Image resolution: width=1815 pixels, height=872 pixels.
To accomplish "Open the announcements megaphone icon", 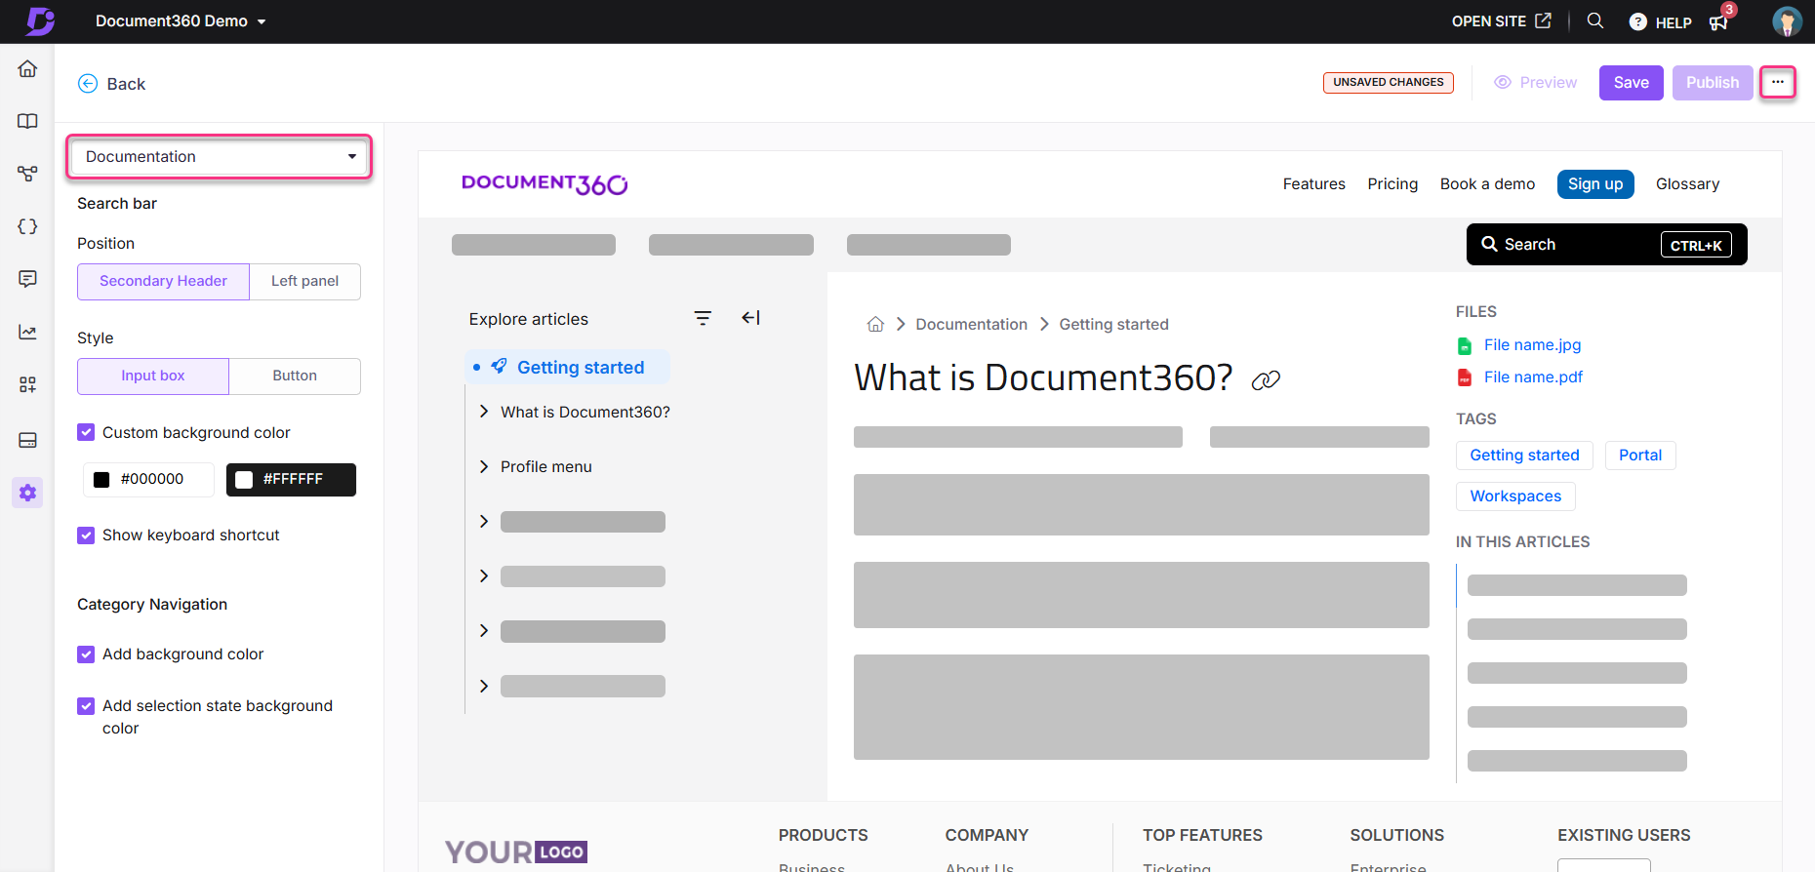I will click(1718, 22).
